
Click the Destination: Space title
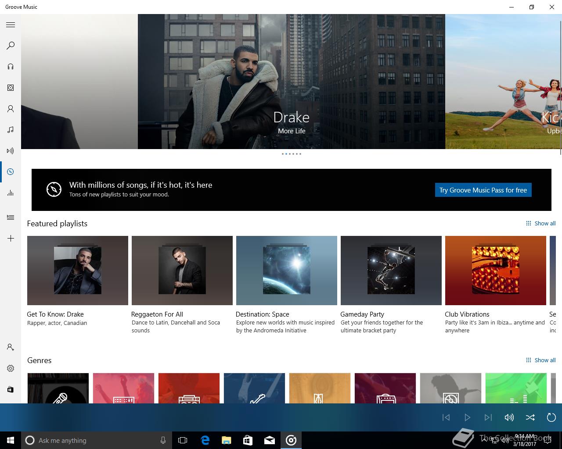pos(263,314)
